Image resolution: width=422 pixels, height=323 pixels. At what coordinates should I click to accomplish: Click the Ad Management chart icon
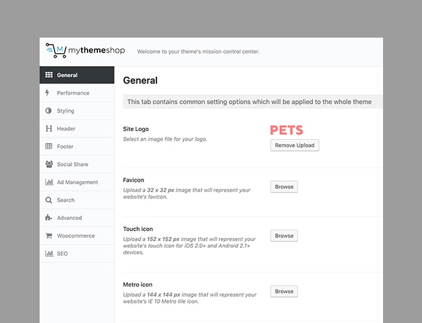[x=49, y=182]
